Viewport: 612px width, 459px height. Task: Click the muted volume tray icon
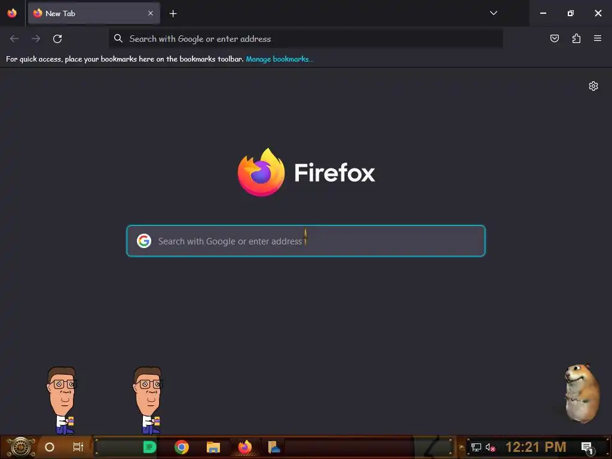pos(490,448)
